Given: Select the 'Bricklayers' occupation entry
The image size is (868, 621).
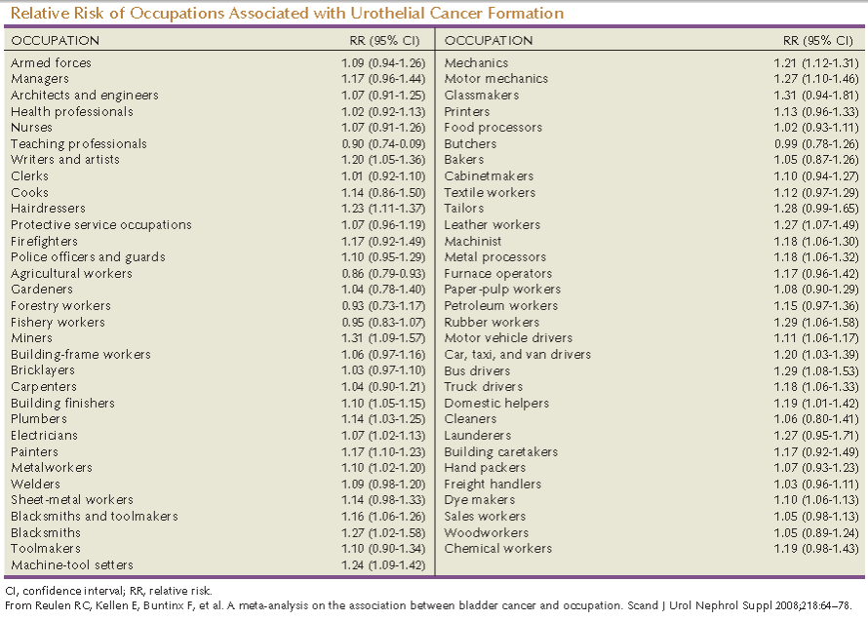Looking at the screenshot, I should [43, 370].
